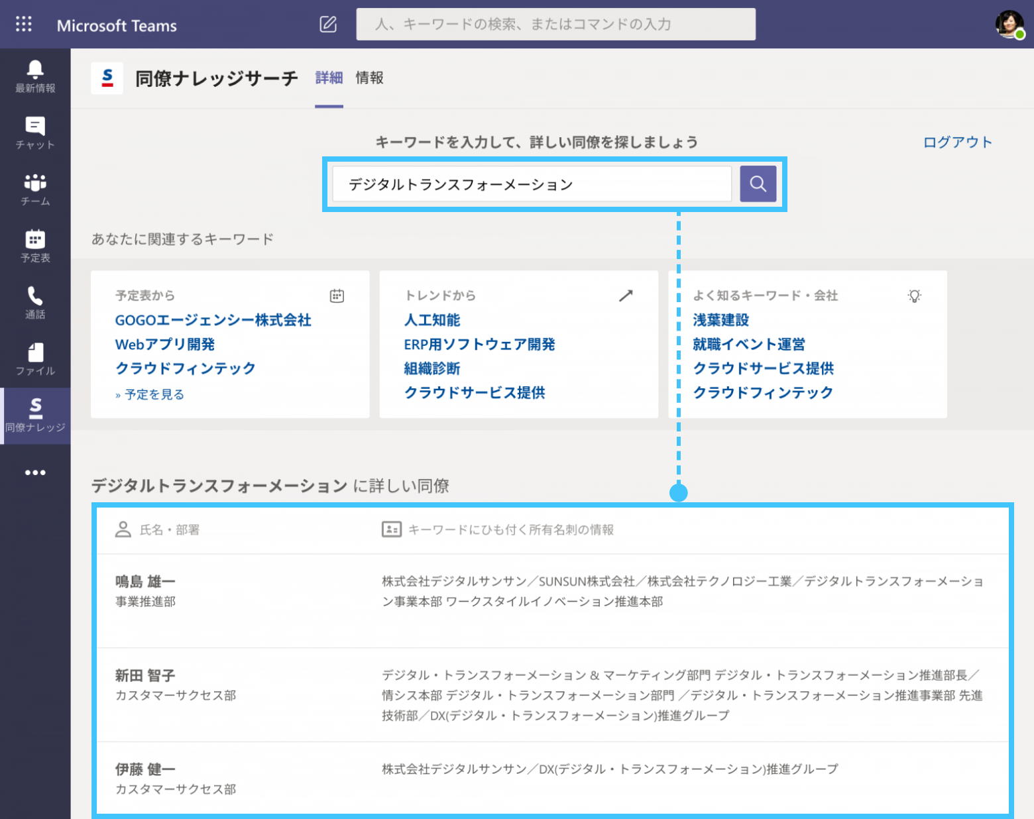
Task: Click the person icon beside 氏名・部署
Action: tap(123, 529)
